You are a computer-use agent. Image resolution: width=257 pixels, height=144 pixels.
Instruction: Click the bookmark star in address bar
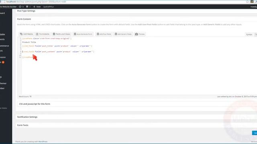[x=247, y=2]
